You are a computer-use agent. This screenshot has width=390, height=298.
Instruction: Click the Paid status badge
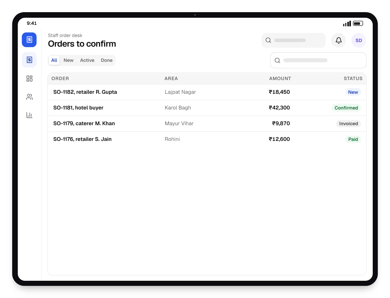pos(353,139)
